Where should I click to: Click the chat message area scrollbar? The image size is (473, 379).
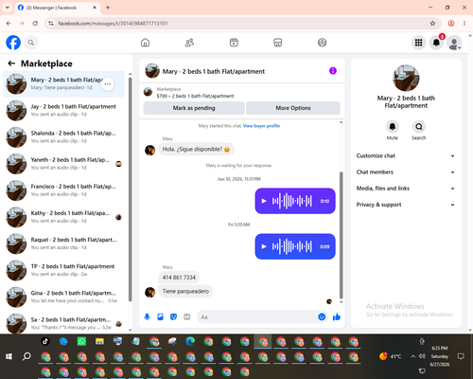pyautogui.click(x=341, y=235)
